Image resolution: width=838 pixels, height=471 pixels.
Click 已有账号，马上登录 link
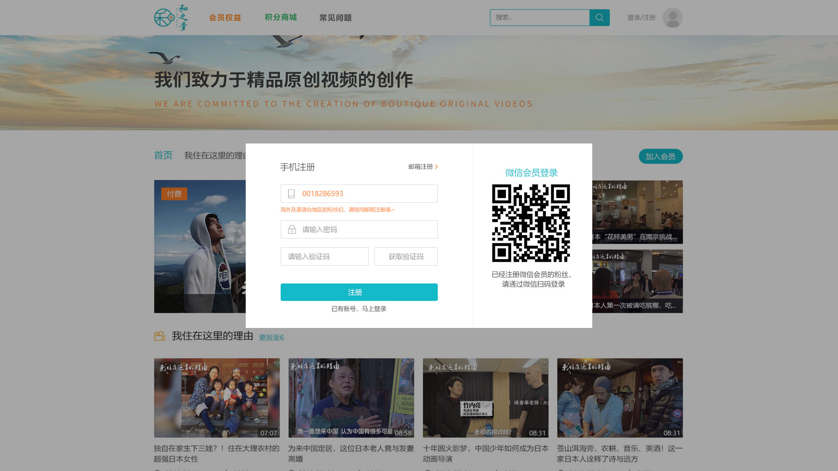pyautogui.click(x=359, y=309)
